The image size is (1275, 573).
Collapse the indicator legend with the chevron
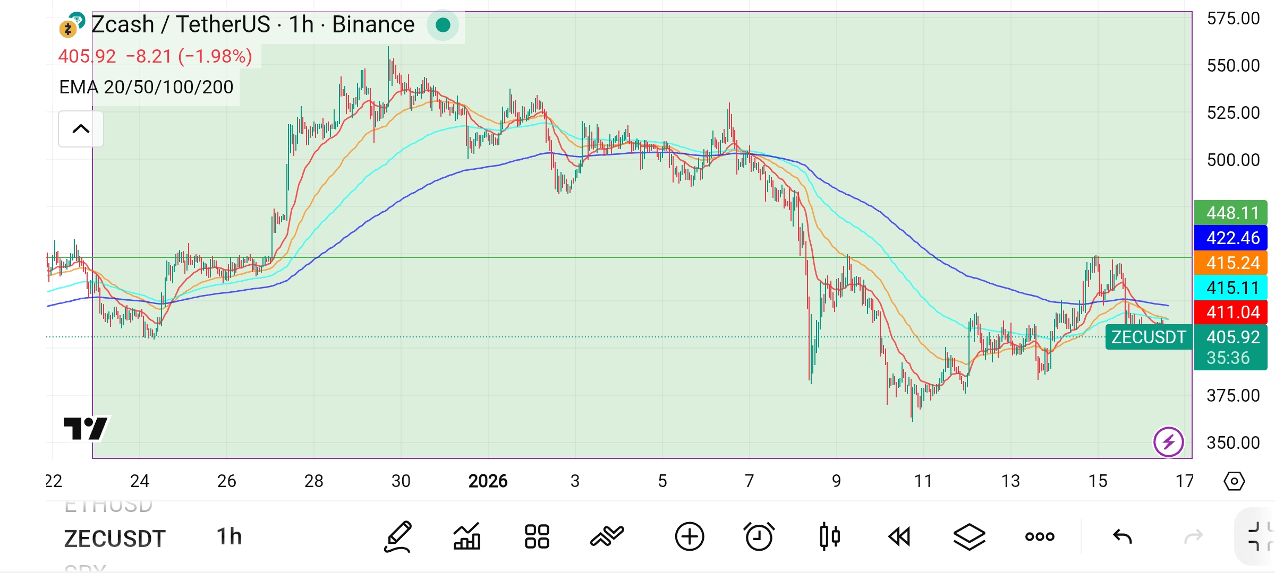pyautogui.click(x=81, y=129)
